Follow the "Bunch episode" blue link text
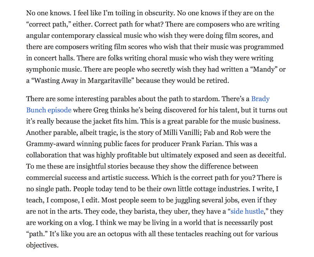 pyautogui.click(x=49, y=110)
